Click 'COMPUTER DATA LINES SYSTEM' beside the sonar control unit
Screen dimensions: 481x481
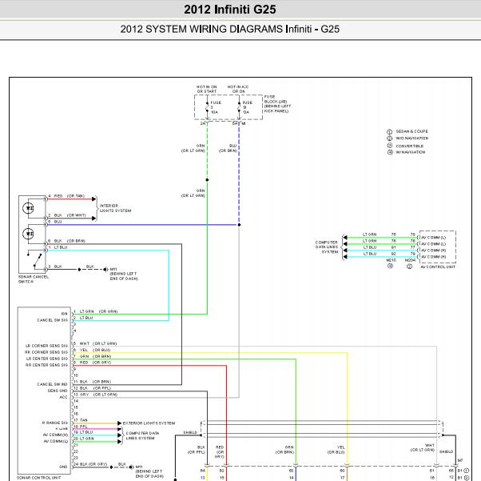(x=142, y=435)
